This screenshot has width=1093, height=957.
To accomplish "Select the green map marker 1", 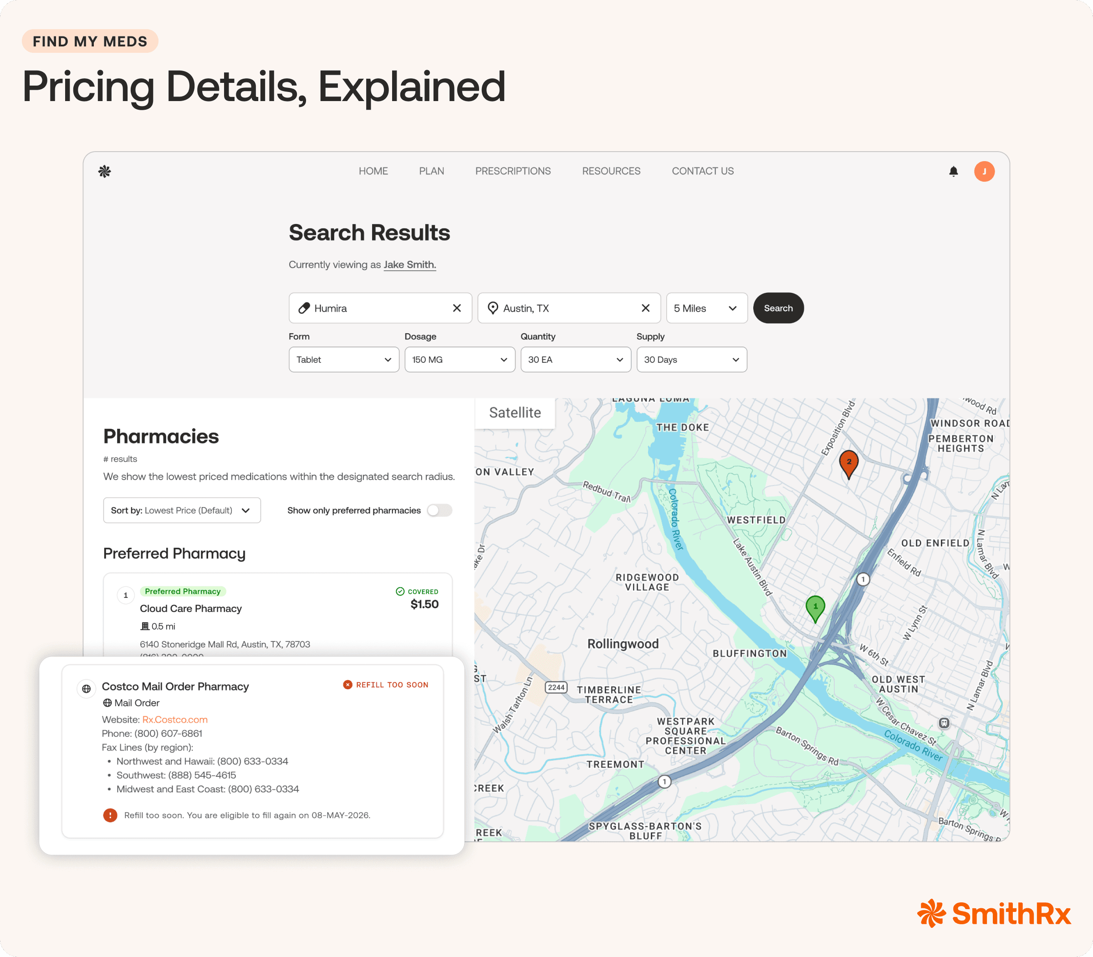I will coord(815,609).
